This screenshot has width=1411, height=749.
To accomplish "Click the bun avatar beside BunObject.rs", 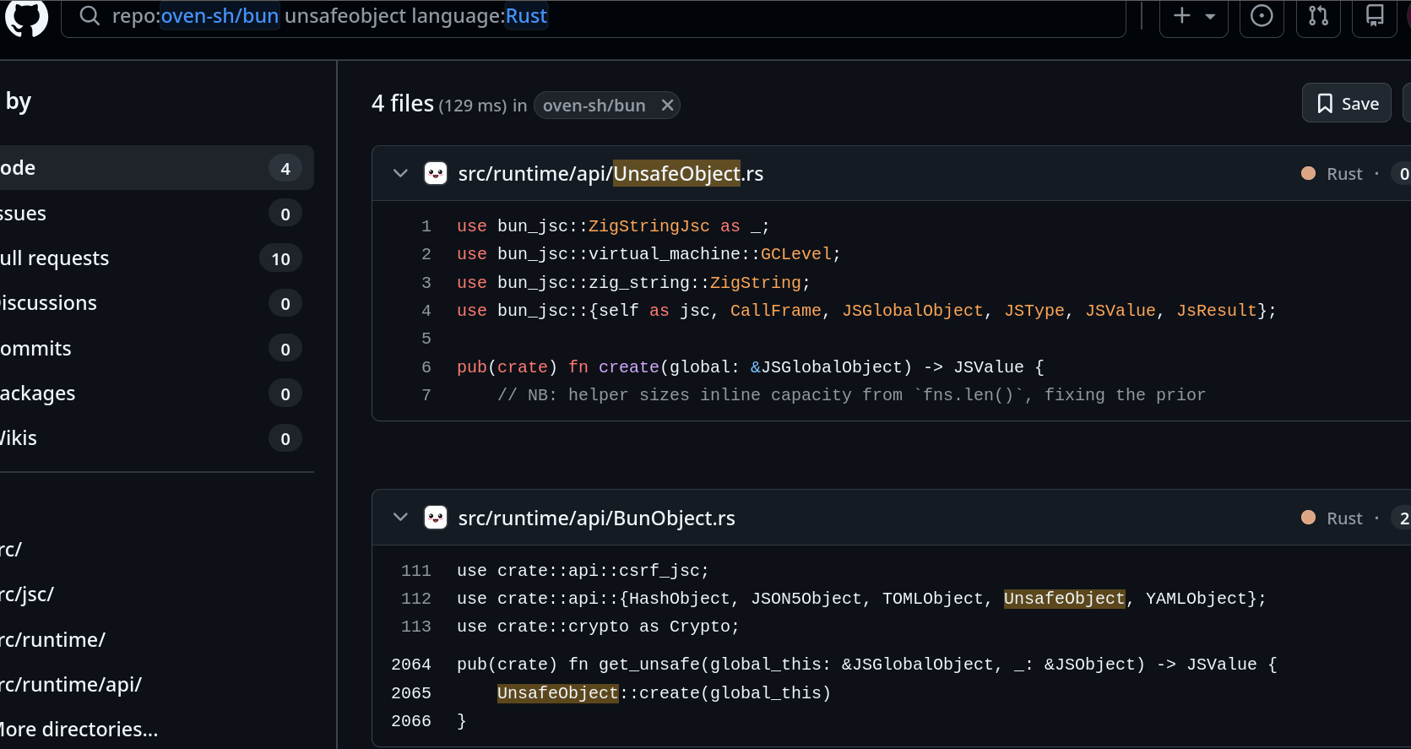I will pyautogui.click(x=436, y=517).
